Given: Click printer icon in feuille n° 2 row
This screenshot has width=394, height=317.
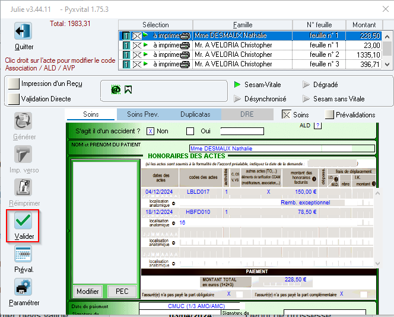Looking at the screenshot, I should coord(186,55).
